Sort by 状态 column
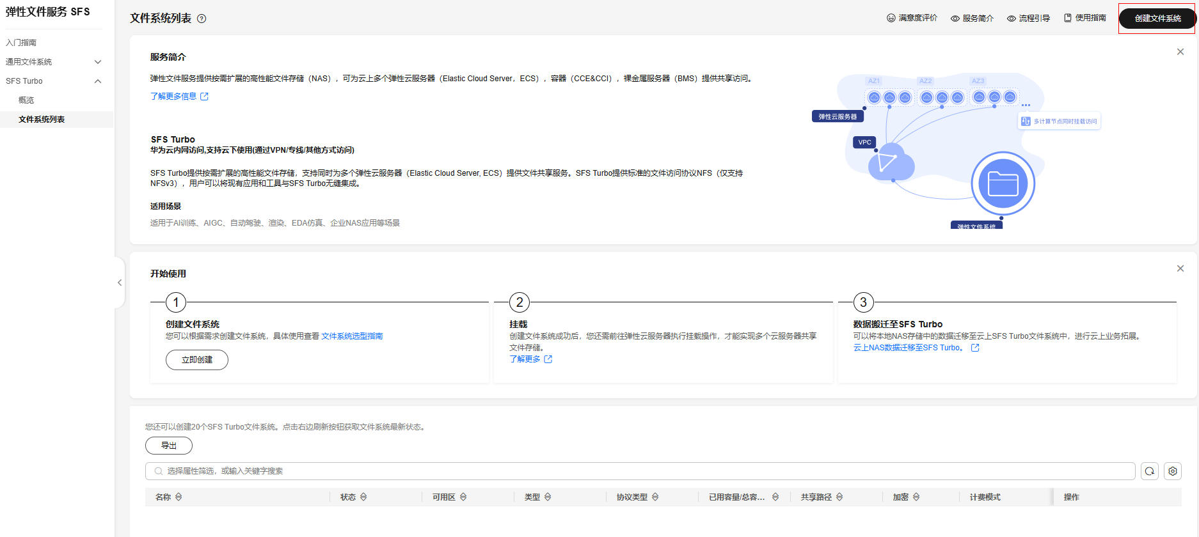This screenshot has width=1199, height=537. (x=363, y=497)
